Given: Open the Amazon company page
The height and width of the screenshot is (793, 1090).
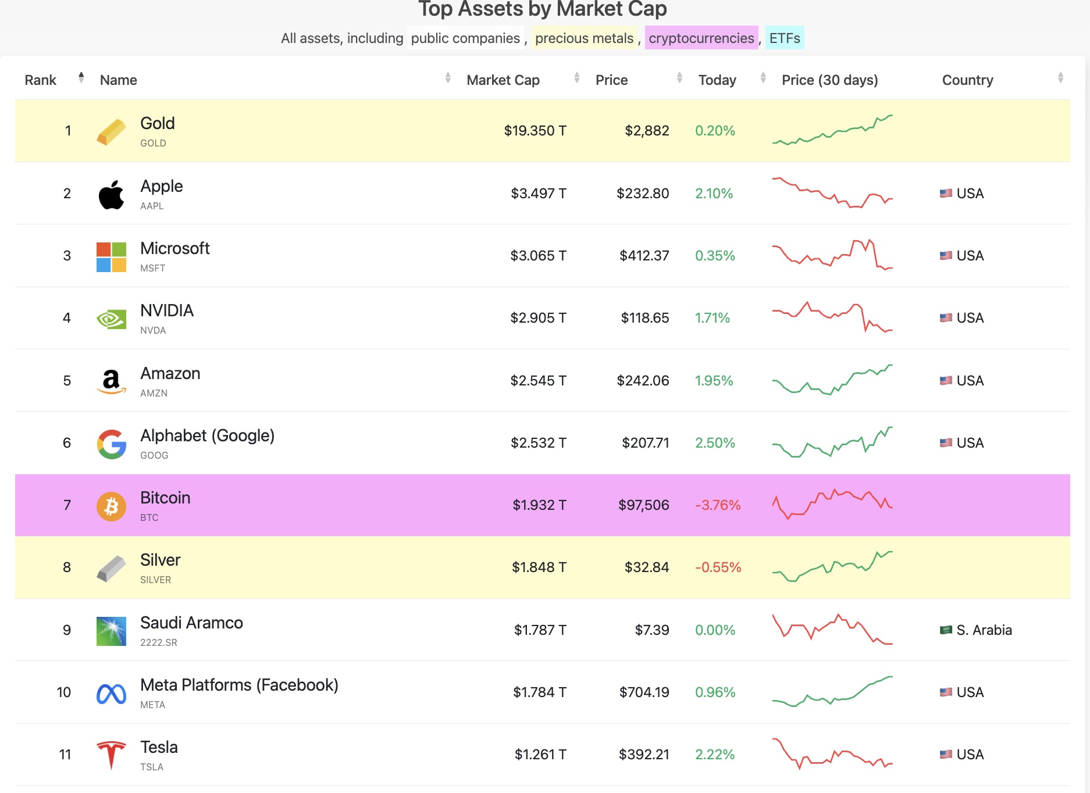Looking at the screenshot, I should pos(170,373).
